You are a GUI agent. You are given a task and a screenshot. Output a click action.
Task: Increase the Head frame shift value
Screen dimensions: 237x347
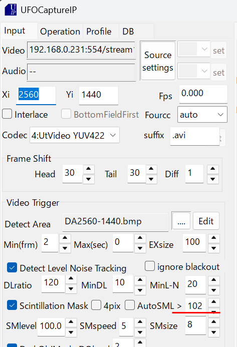coord(89,169)
